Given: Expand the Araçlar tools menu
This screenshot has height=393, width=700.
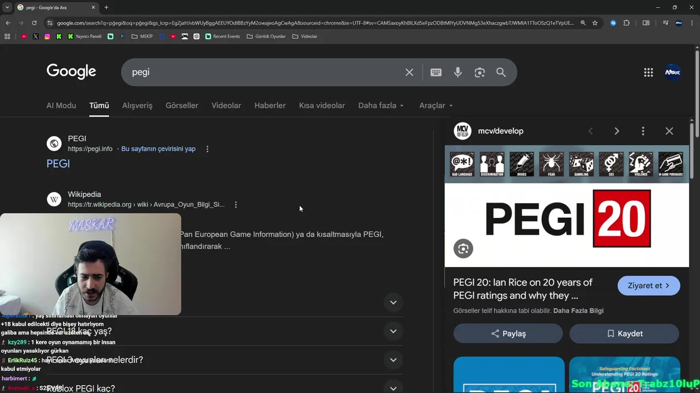Looking at the screenshot, I should pyautogui.click(x=436, y=105).
